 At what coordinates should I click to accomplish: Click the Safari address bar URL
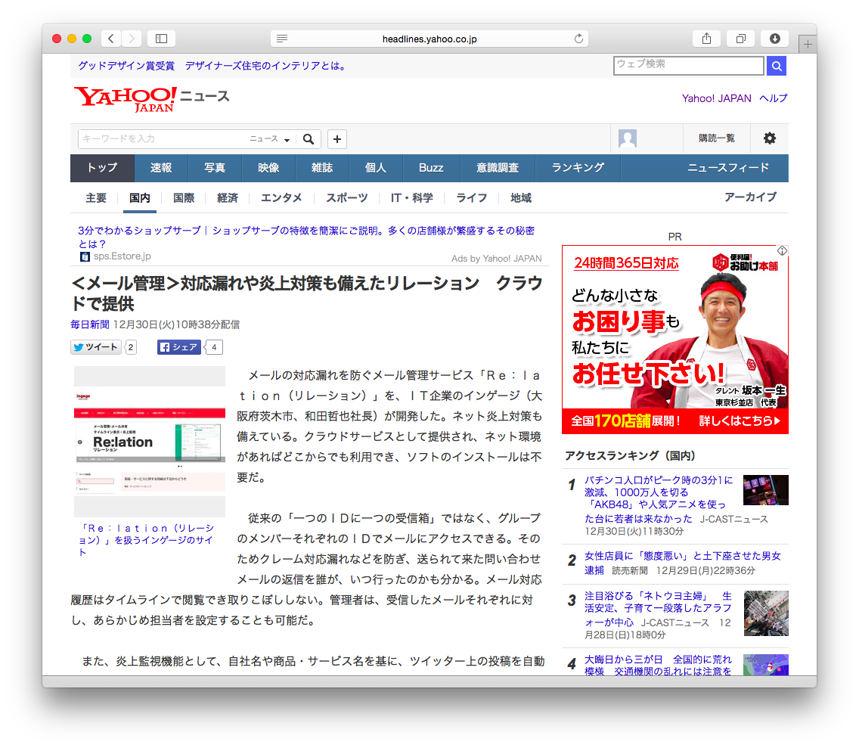tap(429, 39)
